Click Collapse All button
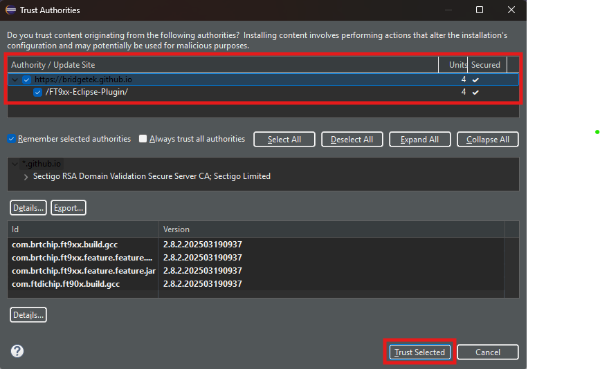The image size is (600, 369). pyautogui.click(x=488, y=140)
